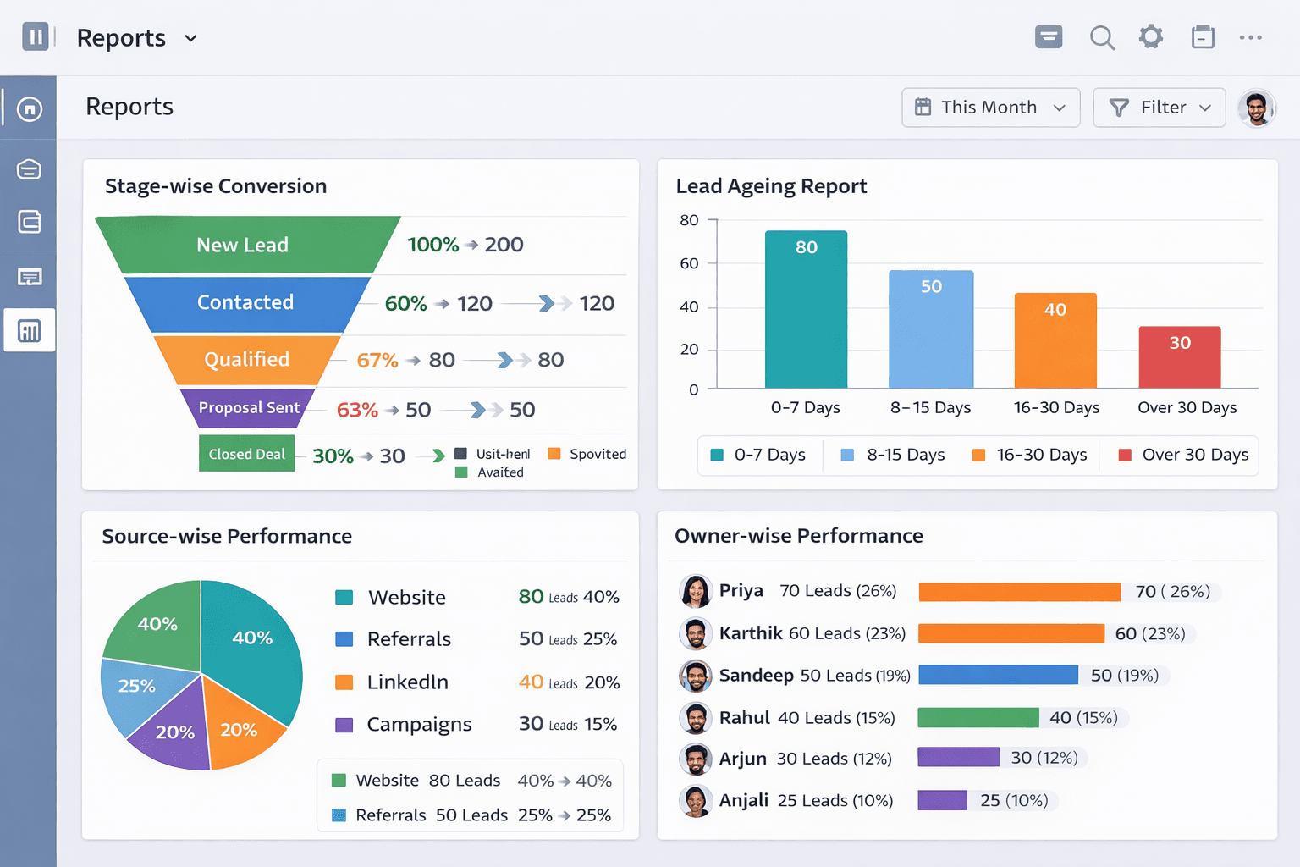Open the Filter dropdown
1300x867 pixels.
(x=1159, y=108)
